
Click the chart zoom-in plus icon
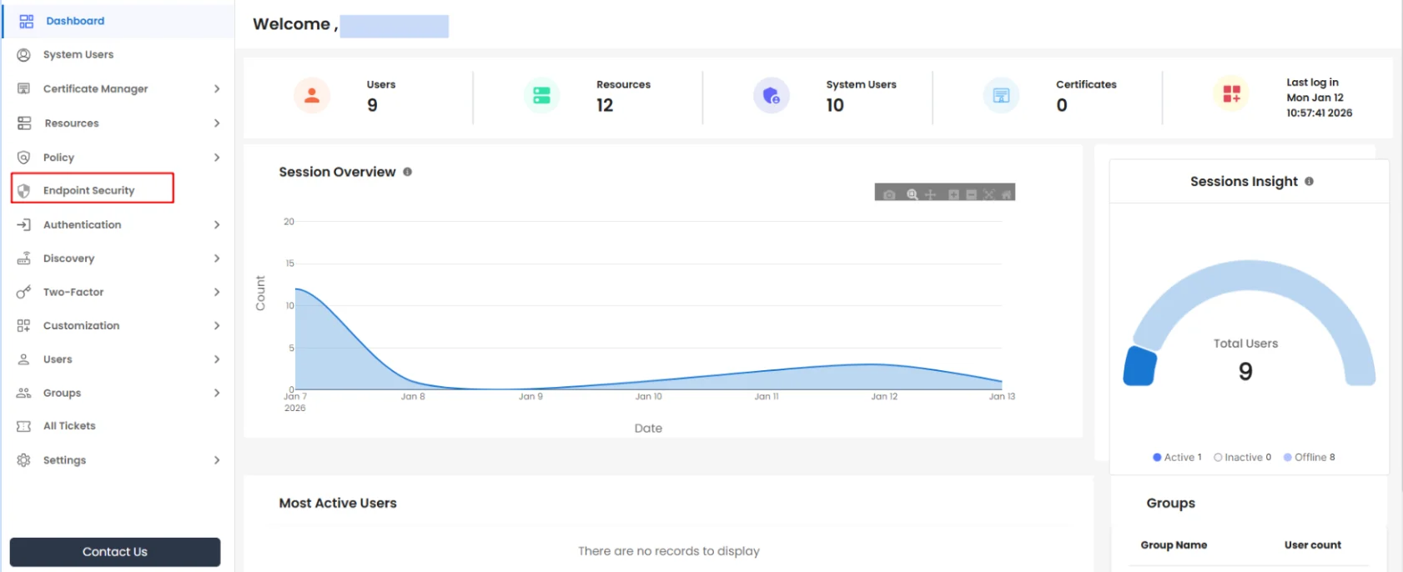(x=953, y=194)
